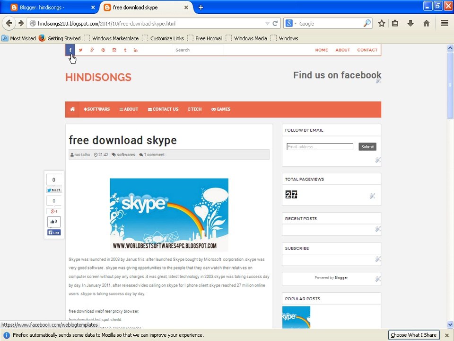Click the vertical scrollbar up arrow
This screenshot has height=341, width=454.
pos(450,48)
